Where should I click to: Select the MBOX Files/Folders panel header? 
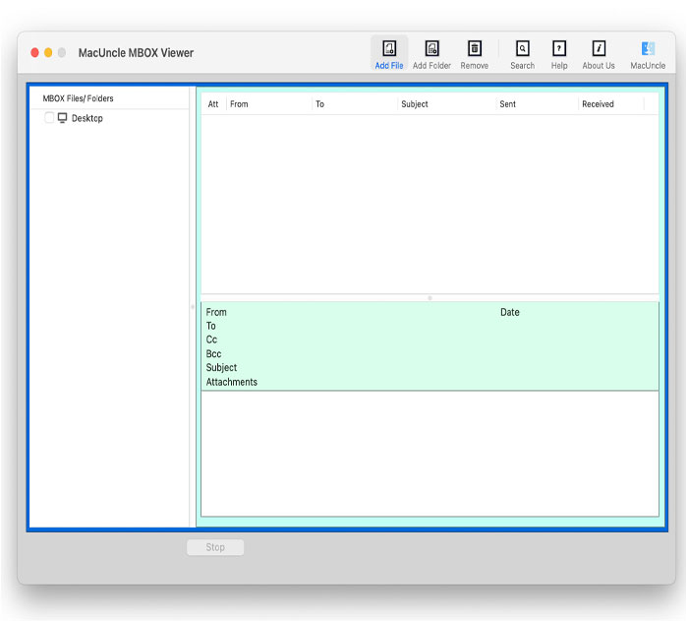tap(78, 98)
